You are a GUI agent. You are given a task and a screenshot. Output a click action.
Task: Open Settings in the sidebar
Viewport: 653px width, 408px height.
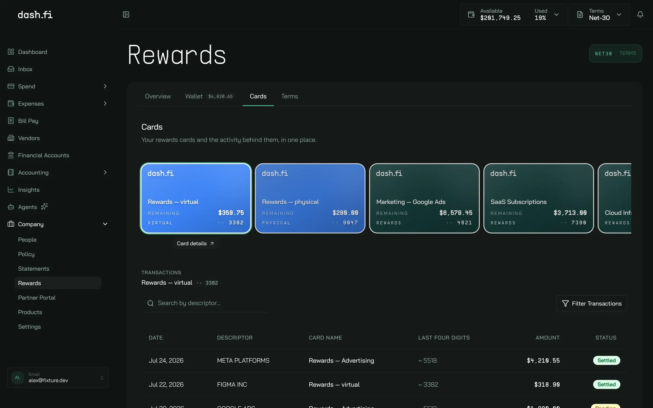(x=29, y=326)
